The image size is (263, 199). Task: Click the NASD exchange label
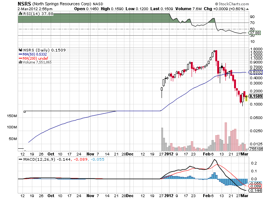(x=98, y=4)
